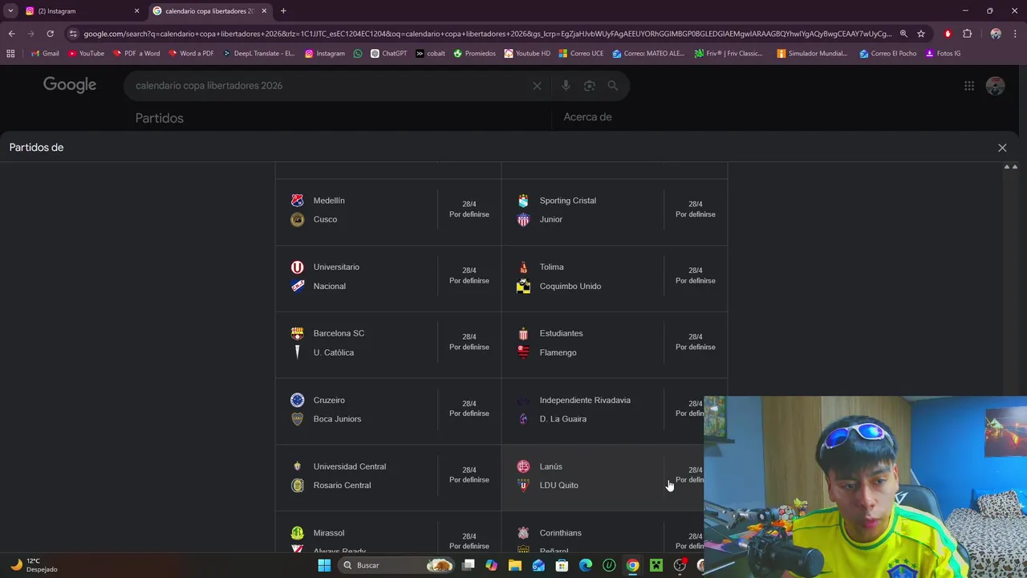Open Microsoft Edge from the taskbar

(x=586, y=565)
